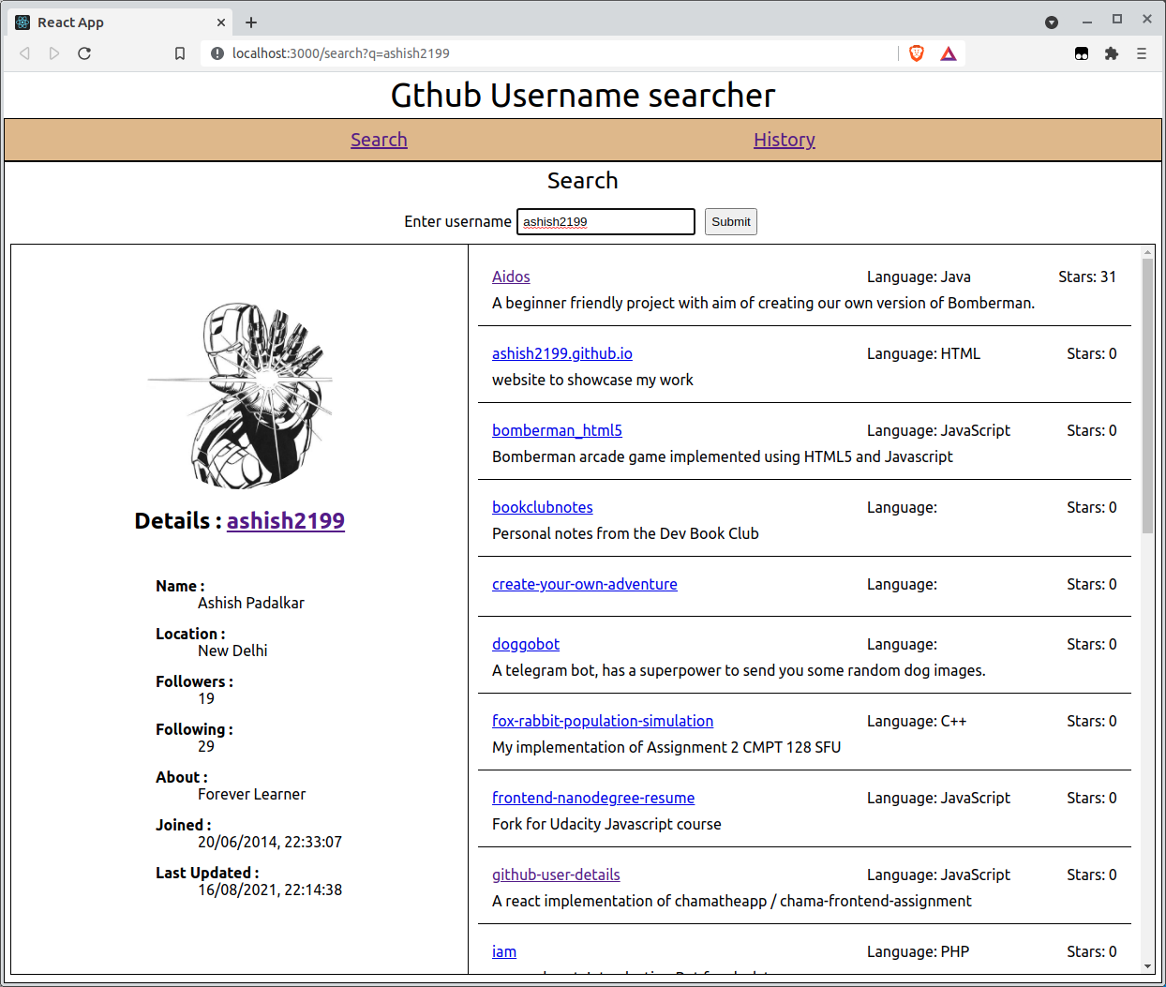Open the bomberman_html5 repository link
Screen dimensions: 1166x987
(x=557, y=430)
